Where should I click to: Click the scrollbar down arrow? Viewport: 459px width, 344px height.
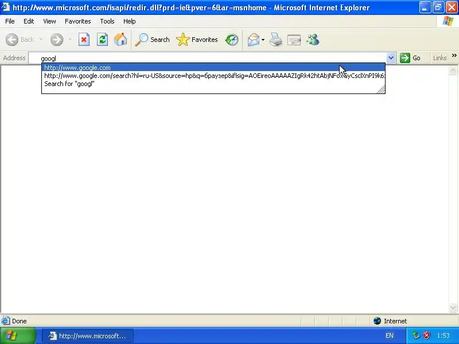pyautogui.click(x=453, y=307)
